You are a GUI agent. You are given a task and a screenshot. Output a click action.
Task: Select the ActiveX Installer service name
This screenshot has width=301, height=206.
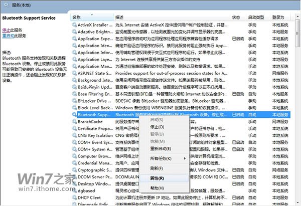[x=95, y=25]
